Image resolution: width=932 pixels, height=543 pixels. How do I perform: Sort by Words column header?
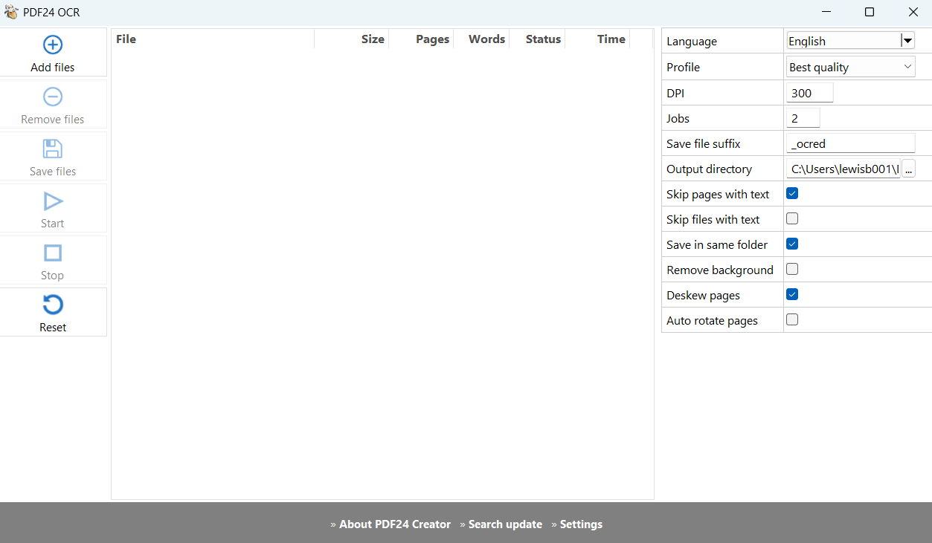[481, 39]
